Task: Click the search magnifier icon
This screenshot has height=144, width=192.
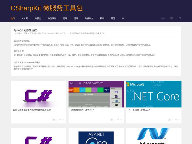Action: point(180,18)
